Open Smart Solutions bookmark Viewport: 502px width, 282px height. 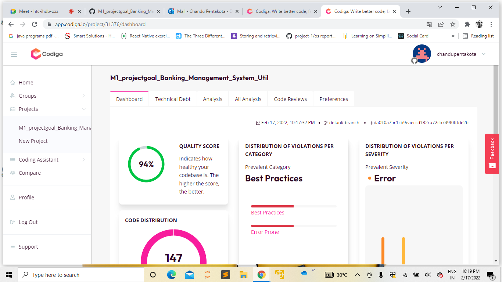[x=90, y=36]
